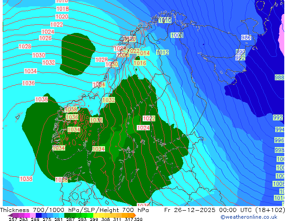Click the 1012 contour label
This screenshot has width=287, height=221.
(163, 52)
